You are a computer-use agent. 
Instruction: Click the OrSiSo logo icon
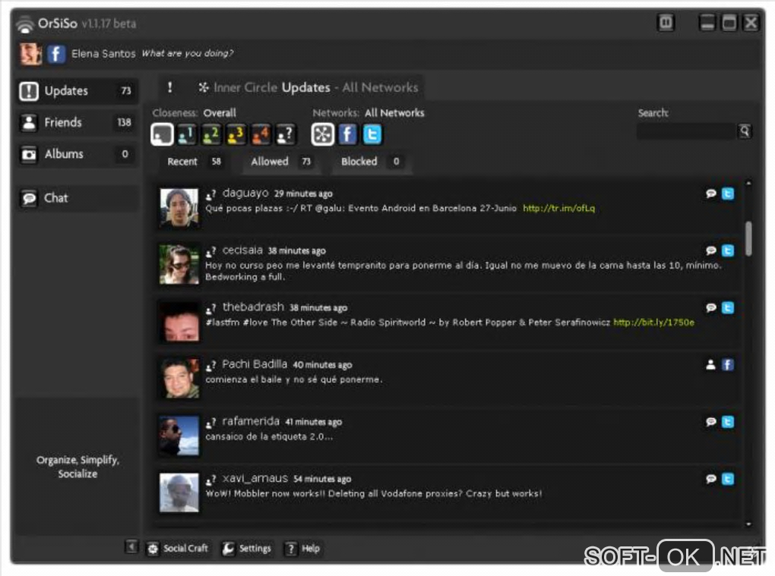click(x=25, y=24)
